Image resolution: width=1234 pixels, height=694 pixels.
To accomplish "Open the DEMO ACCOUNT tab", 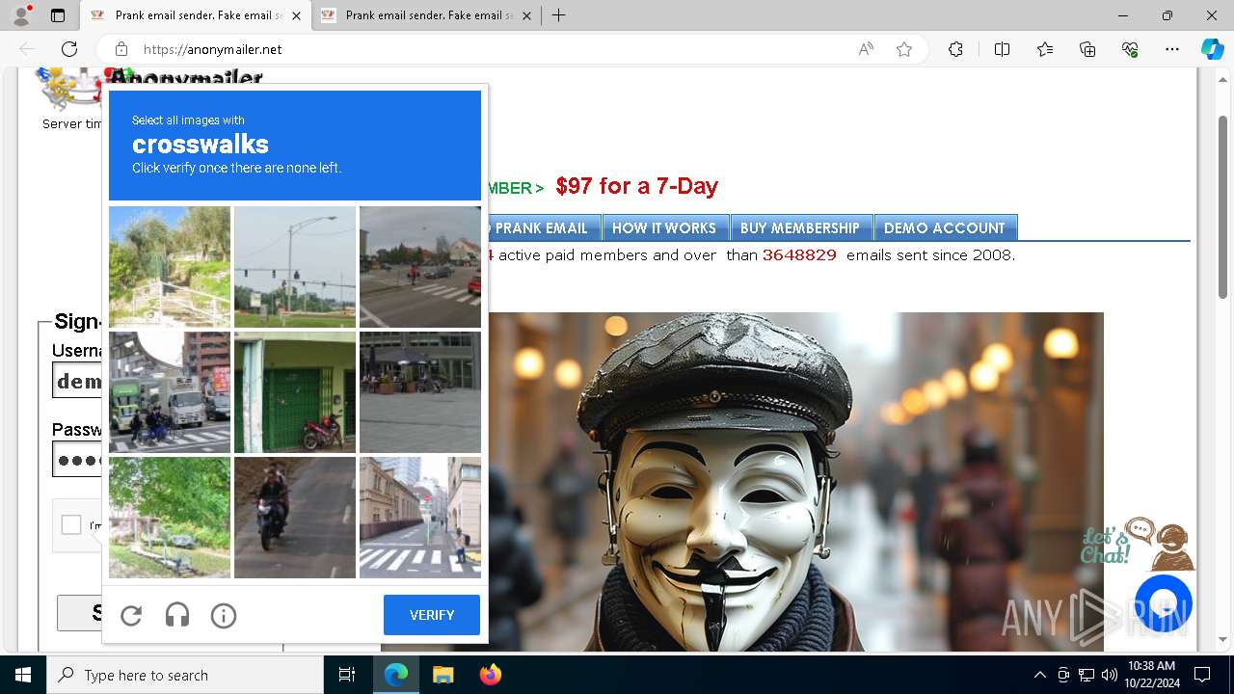I will coord(945,227).
